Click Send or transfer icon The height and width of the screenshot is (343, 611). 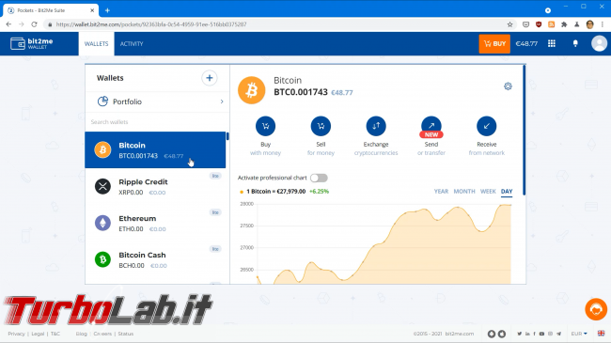[x=431, y=126]
